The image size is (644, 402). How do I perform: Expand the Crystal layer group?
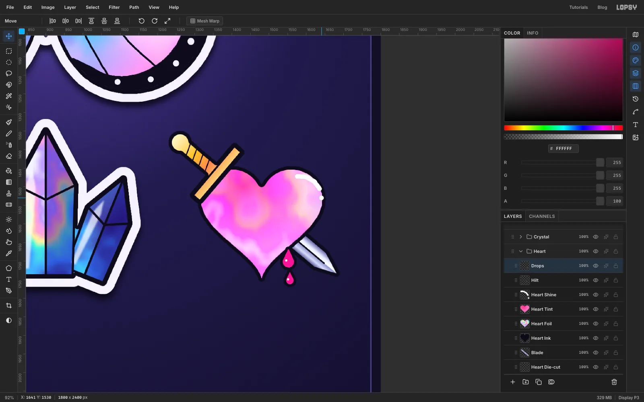pos(521,237)
